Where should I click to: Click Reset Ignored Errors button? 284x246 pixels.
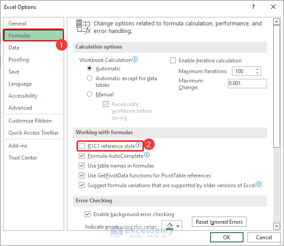tap(219, 221)
